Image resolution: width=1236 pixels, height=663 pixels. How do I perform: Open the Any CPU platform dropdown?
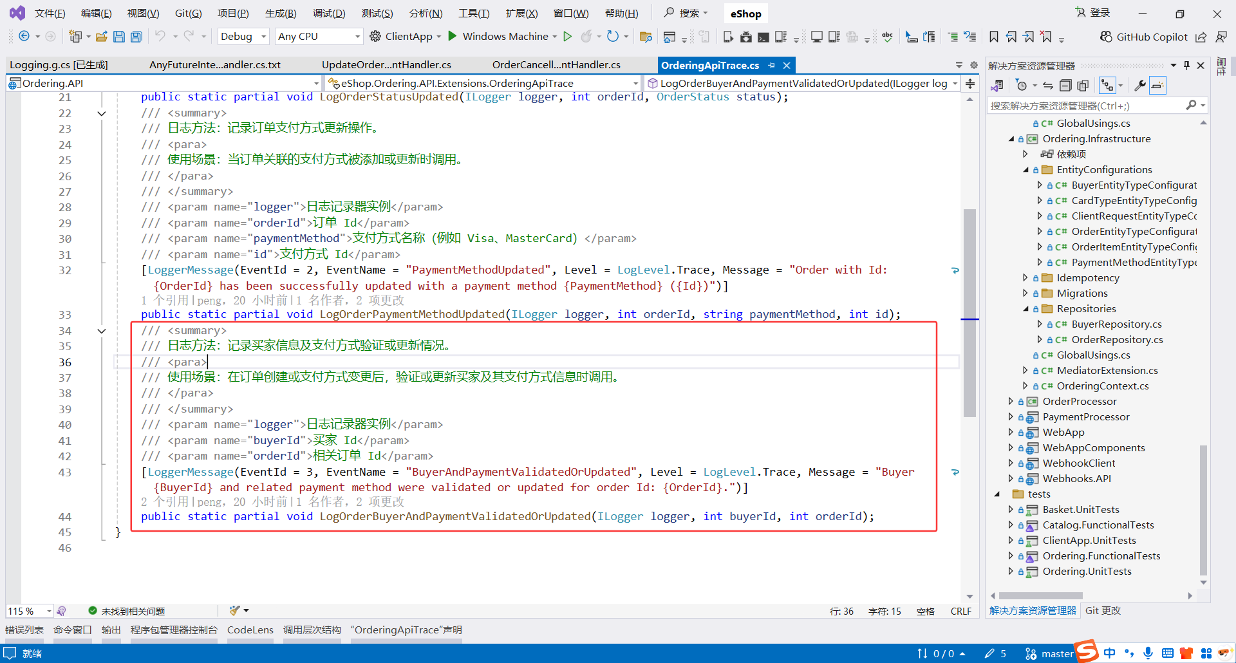tap(319, 37)
